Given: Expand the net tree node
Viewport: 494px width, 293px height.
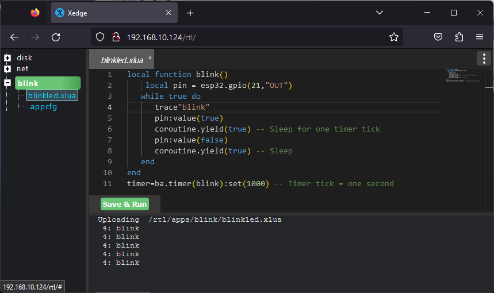Looking at the screenshot, I should click(7, 69).
